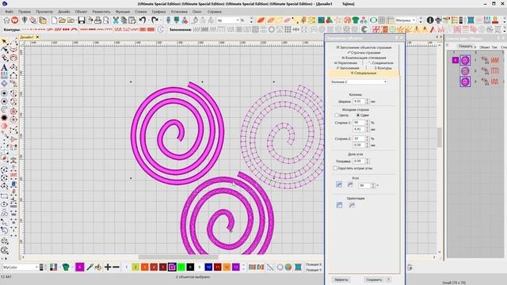Select the Lettering A tool
This screenshot has width=507, height=285.
click(x=4, y=67)
